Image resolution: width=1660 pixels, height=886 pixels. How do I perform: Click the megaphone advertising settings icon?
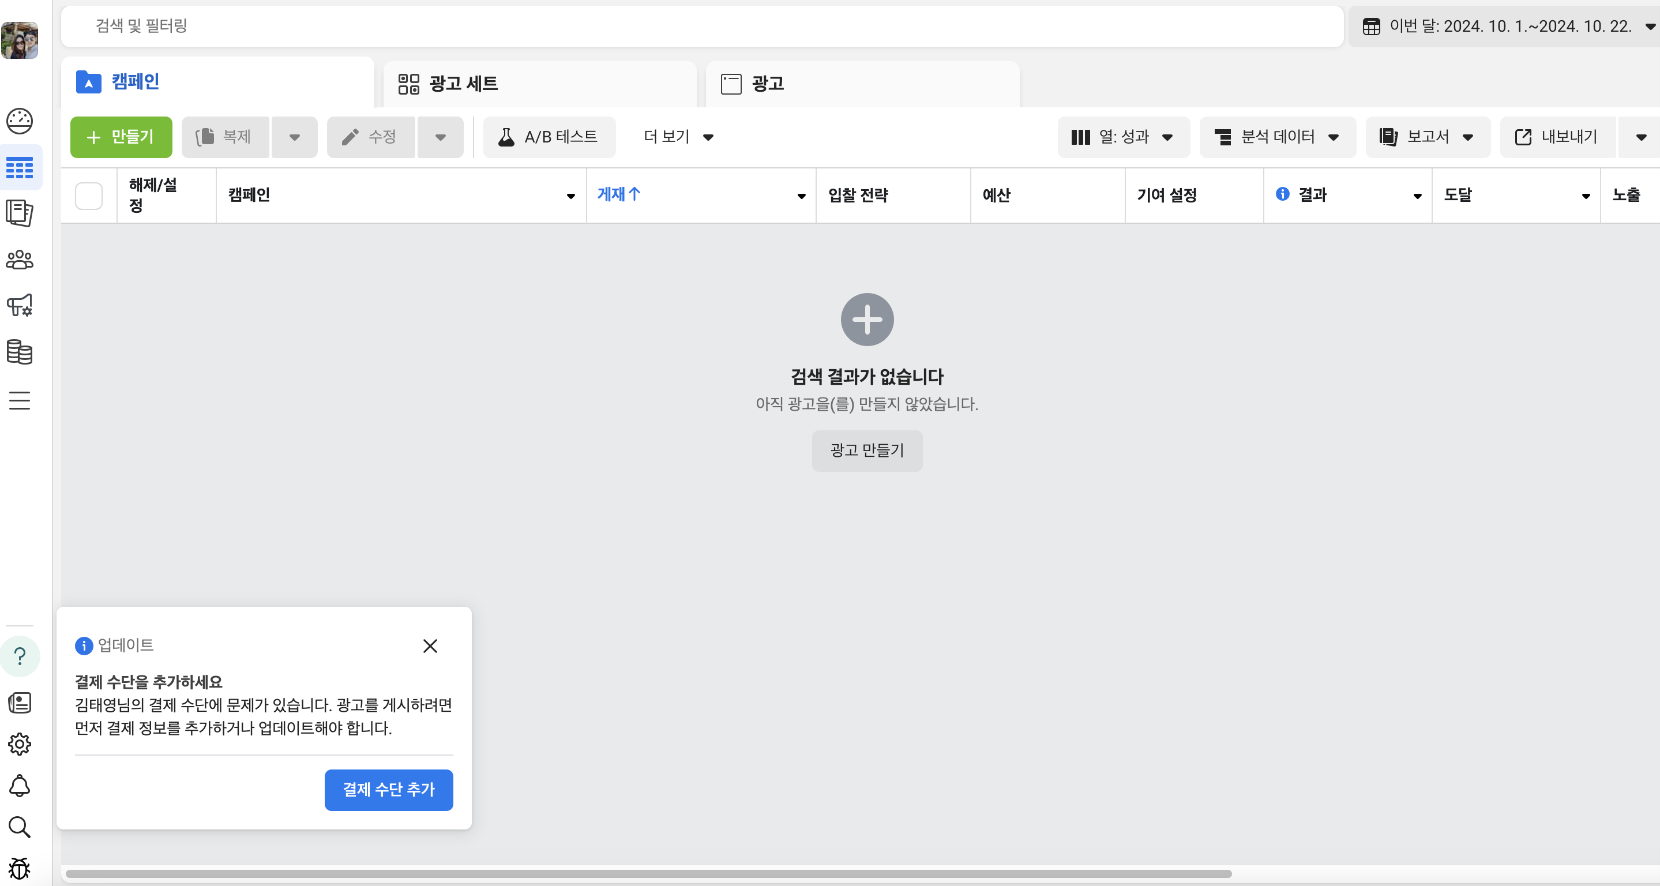20,306
